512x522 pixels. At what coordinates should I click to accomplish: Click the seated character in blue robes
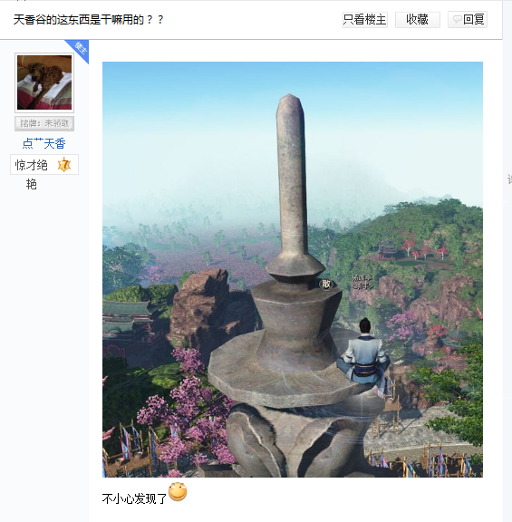(363, 355)
